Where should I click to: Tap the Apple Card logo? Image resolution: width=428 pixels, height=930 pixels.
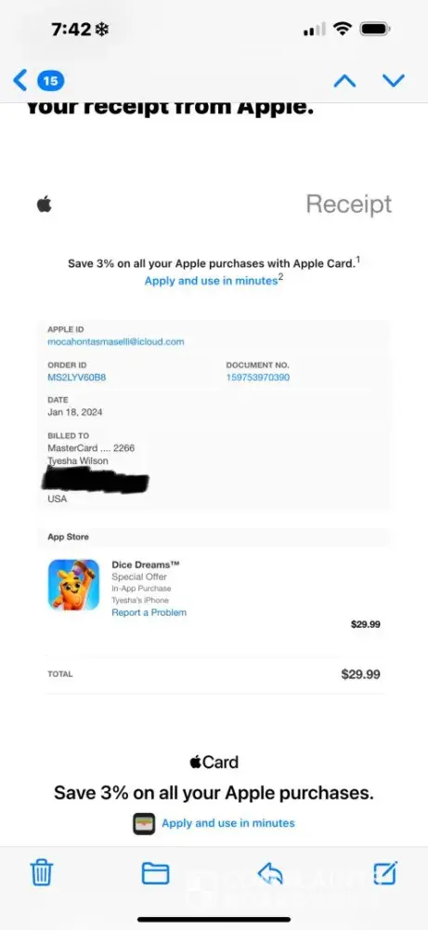[x=214, y=763]
